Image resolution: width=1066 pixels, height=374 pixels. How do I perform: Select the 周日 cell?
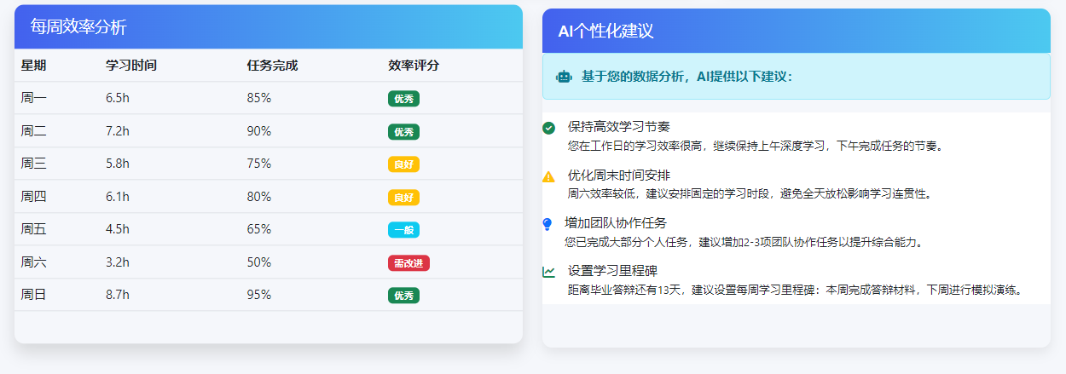pyautogui.click(x=34, y=296)
